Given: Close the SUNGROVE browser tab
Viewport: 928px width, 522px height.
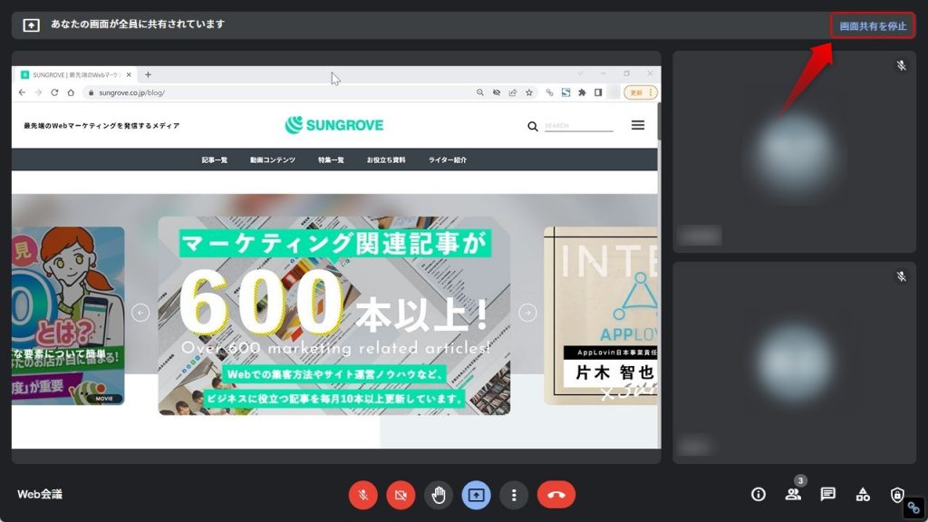Looking at the screenshot, I should tap(129, 74).
